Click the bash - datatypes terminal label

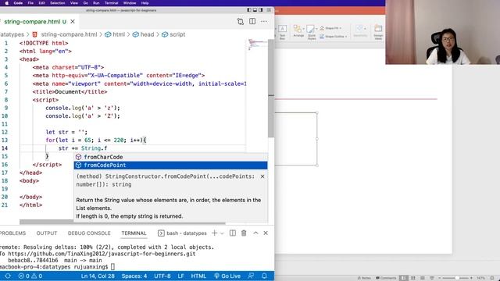click(x=187, y=233)
